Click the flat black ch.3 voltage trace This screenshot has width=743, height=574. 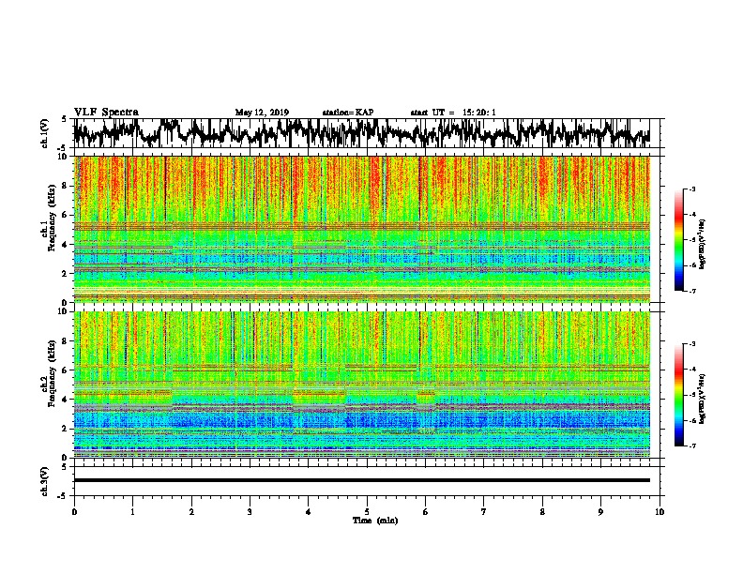361,480
